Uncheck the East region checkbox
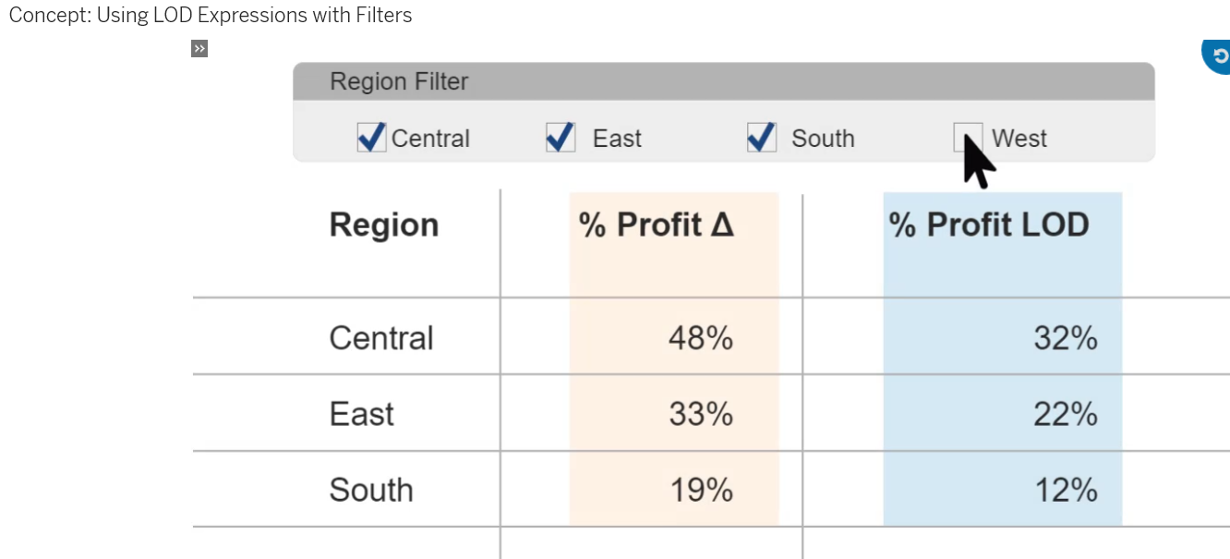1230x559 pixels. 561,138
